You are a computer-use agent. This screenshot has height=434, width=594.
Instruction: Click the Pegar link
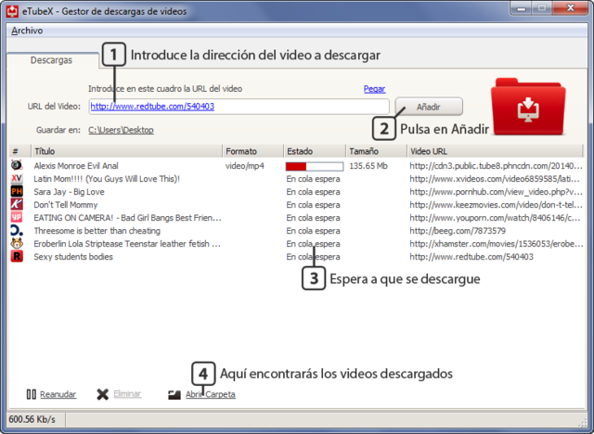tap(374, 89)
